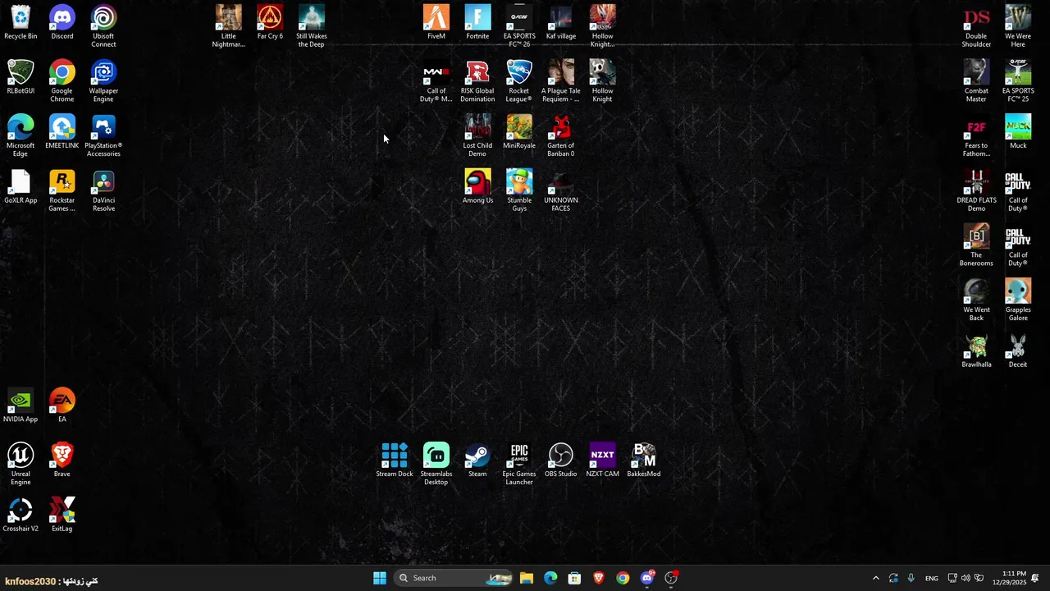Select the BakkesMod desktop icon

[644, 460]
